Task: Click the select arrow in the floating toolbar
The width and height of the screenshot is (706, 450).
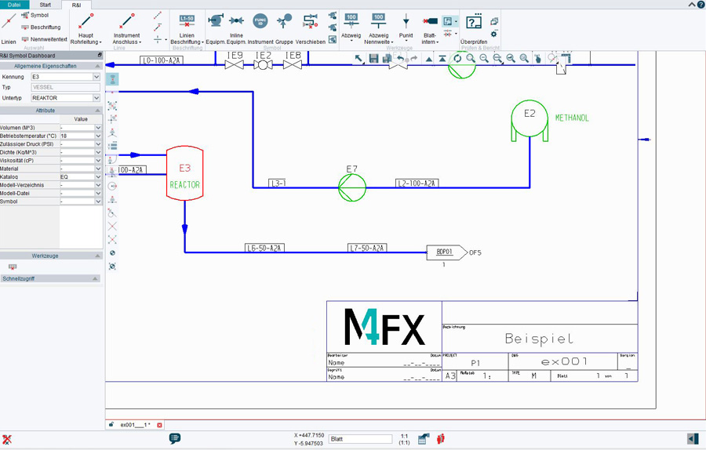Action: [358, 58]
